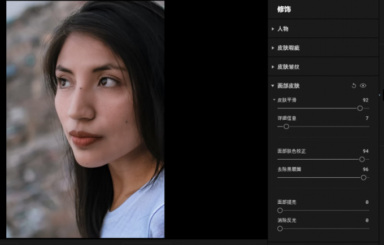Expand the 人物 section
The height and width of the screenshot is (245, 384).
click(x=273, y=29)
